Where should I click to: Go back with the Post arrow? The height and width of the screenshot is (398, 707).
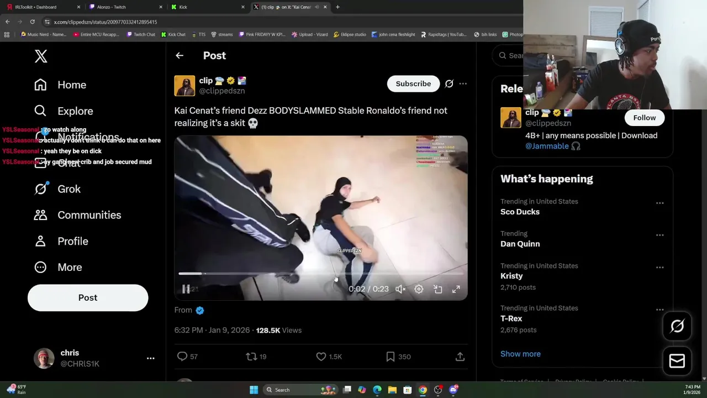(180, 55)
